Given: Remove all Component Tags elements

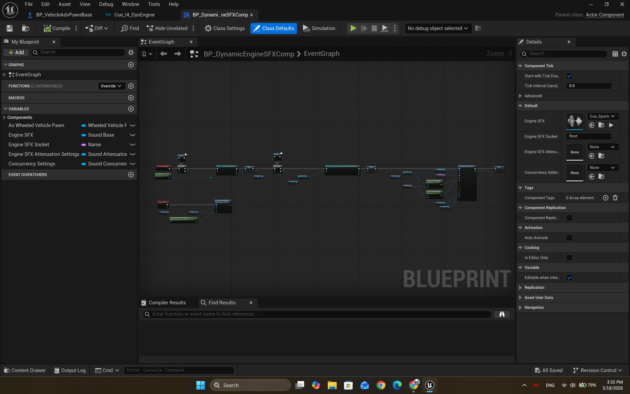Looking at the screenshot, I should pos(615,198).
